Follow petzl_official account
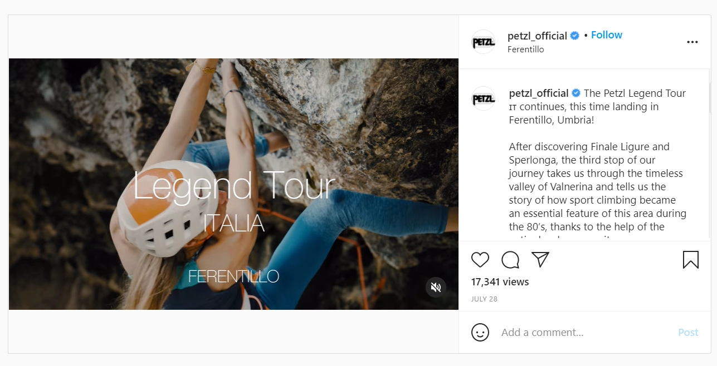Image resolution: width=717 pixels, height=366 pixels. click(606, 35)
